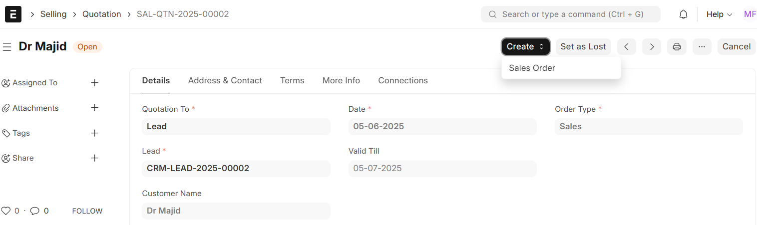Open the three-dots more options menu
This screenshot has width=757, height=225.
(702, 47)
